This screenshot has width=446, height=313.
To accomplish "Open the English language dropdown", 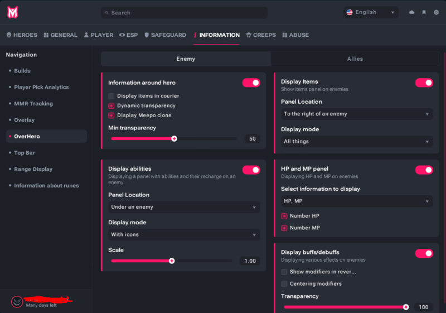I will [371, 12].
